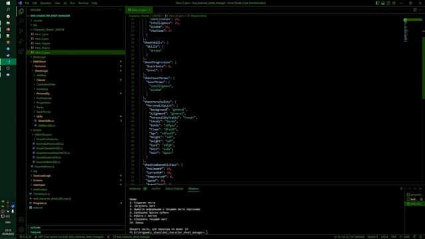Close the Hero 21.json editor tab
Screen dimensions: 425x239
(149, 10)
